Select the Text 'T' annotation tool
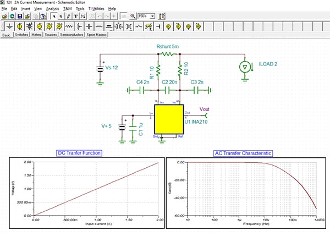The height and width of the screenshot is (236, 330). click(75, 16)
